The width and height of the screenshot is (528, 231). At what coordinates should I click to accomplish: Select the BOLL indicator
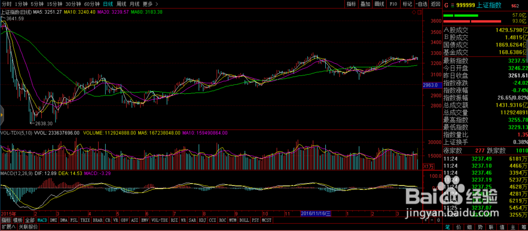(x=244, y=220)
